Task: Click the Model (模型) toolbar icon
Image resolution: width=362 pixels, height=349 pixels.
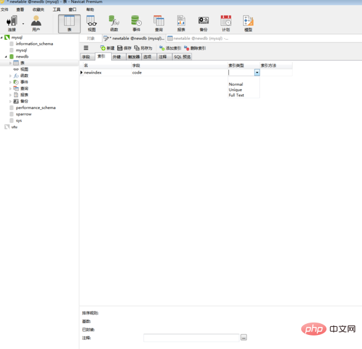Action: click(248, 23)
